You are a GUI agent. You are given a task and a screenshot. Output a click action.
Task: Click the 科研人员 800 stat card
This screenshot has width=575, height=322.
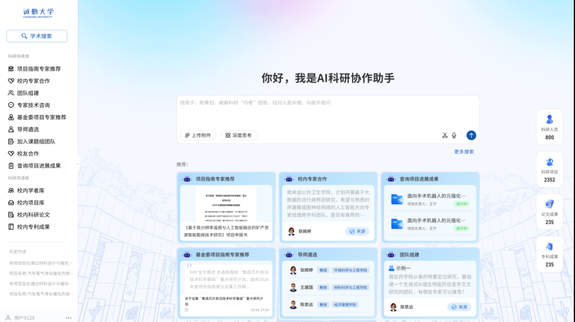[x=549, y=126]
